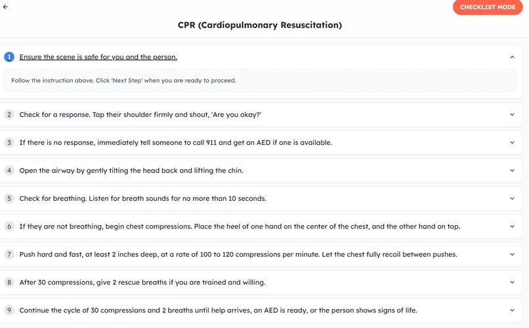Click the 'Follow the instruction above' note box
This screenshot has width=529, height=328.
[260, 81]
